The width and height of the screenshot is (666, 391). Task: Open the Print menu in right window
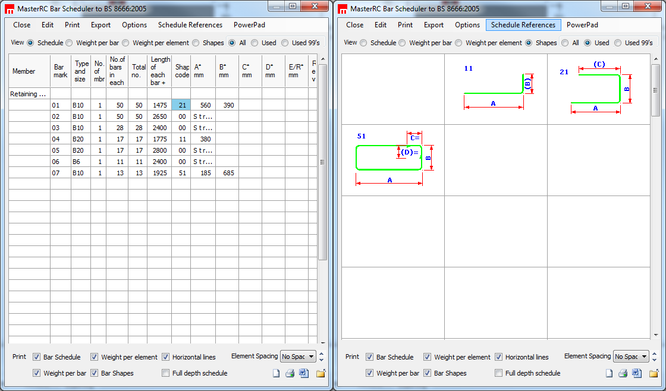click(x=405, y=25)
